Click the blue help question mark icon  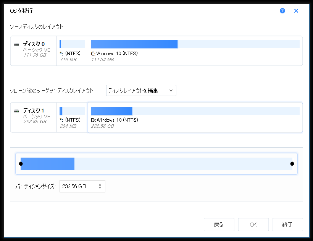pos(282,11)
